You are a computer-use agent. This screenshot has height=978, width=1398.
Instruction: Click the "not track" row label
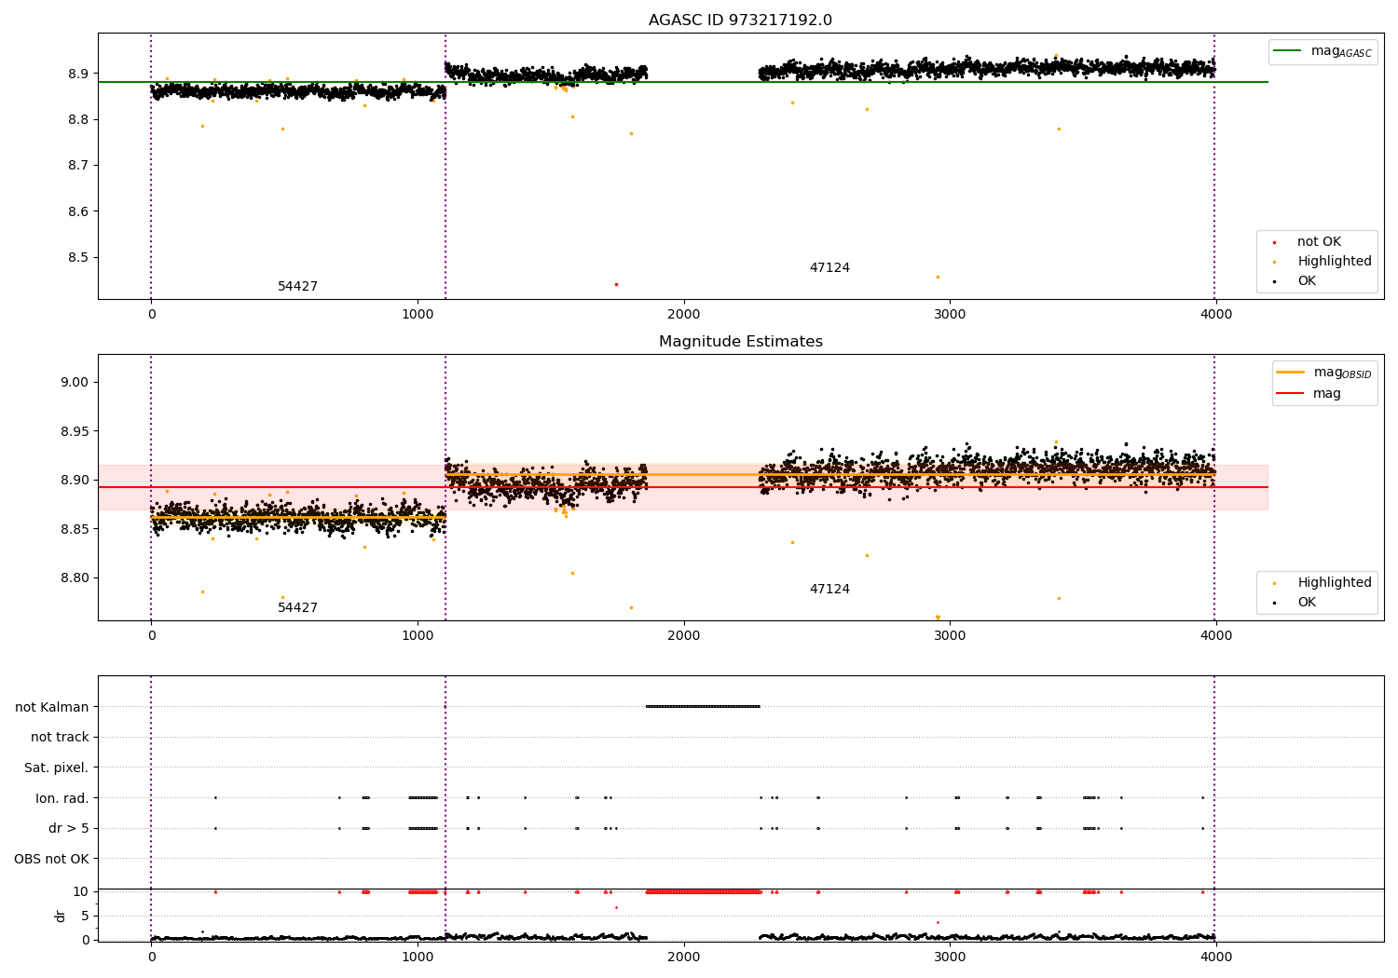[60, 737]
